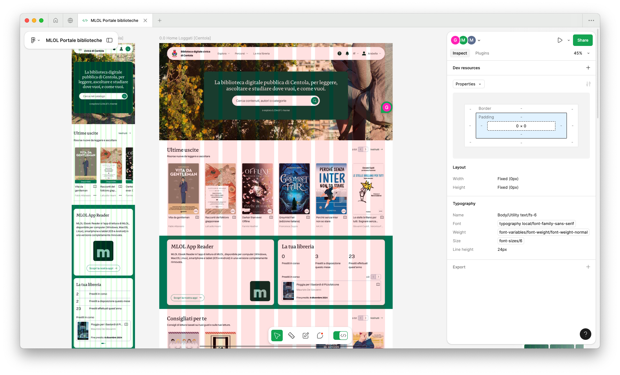This screenshot has width=620, height=375.
Task: Toggle Dev Mode switch off
Action: [340, 336]
